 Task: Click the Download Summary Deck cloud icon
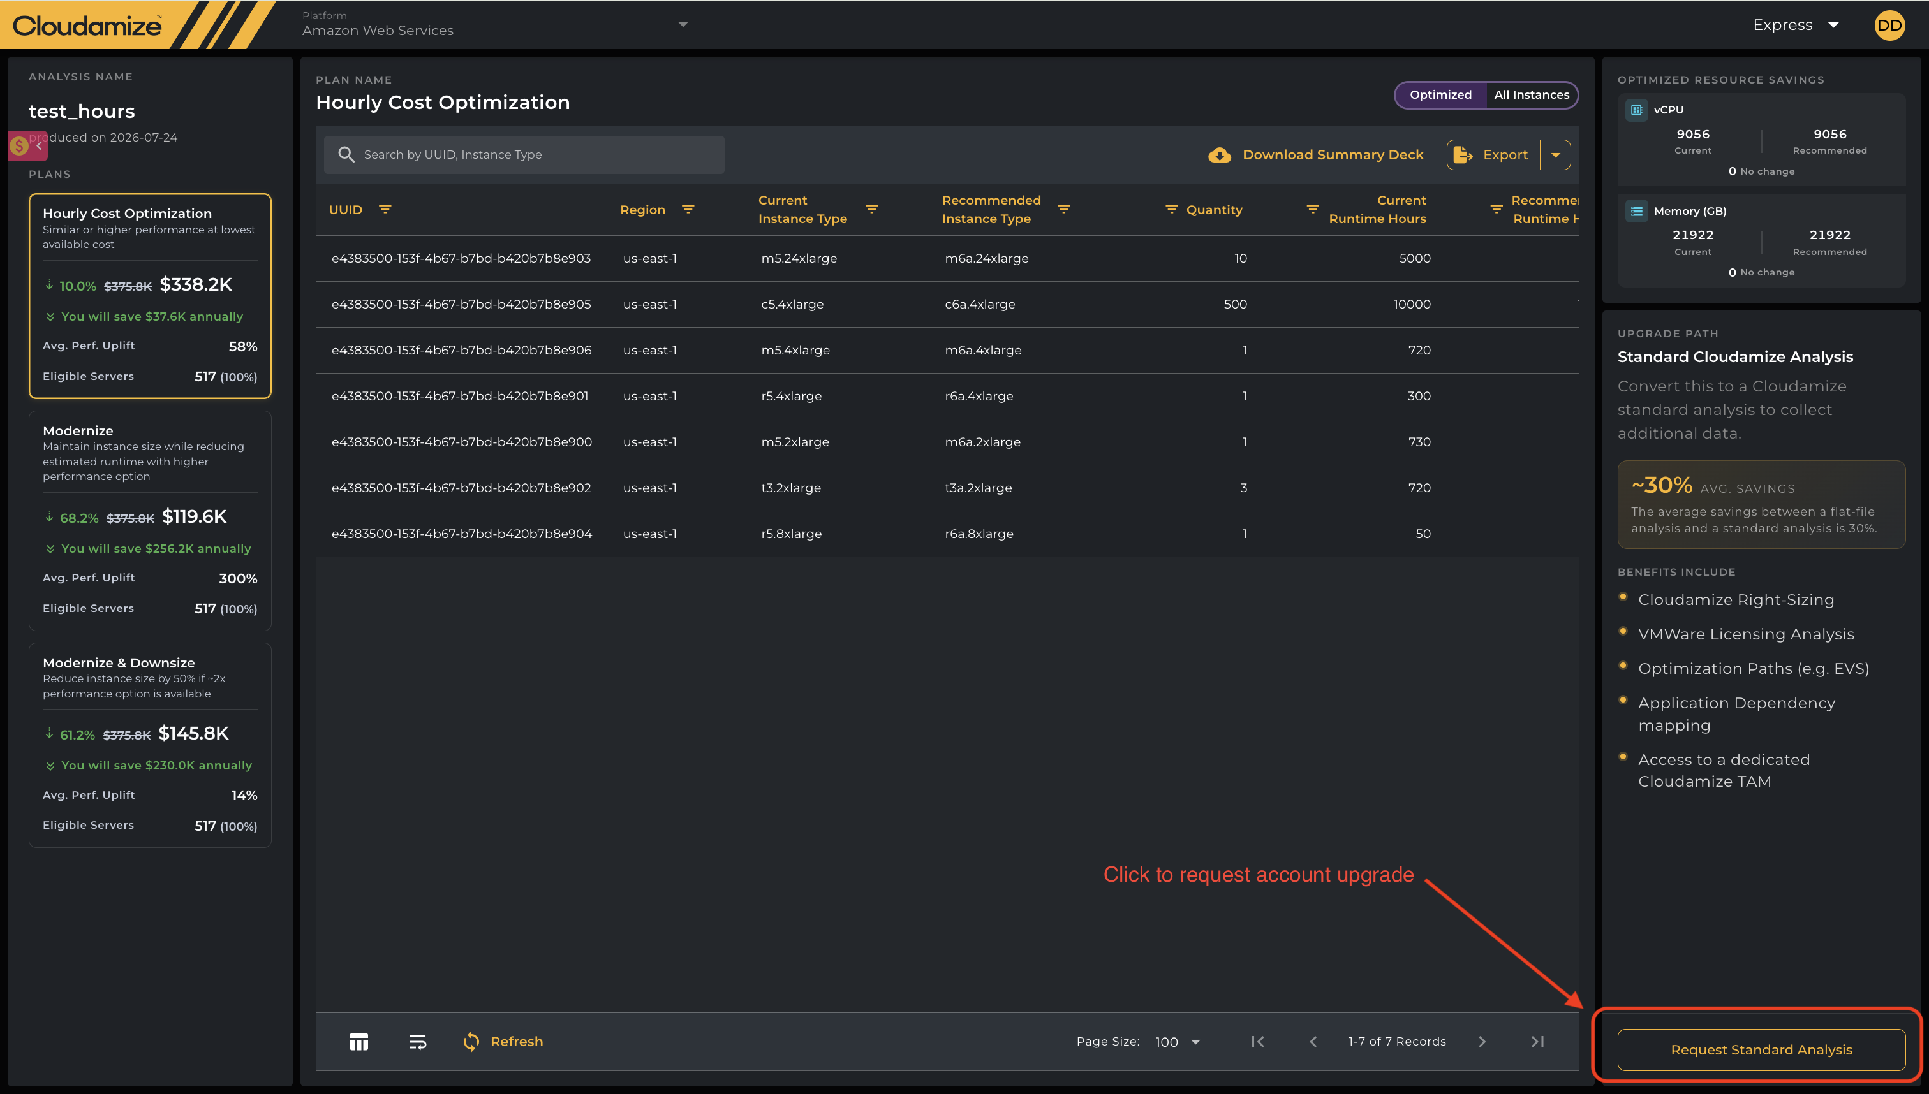pyautogui.click(x=1220, y=155)
